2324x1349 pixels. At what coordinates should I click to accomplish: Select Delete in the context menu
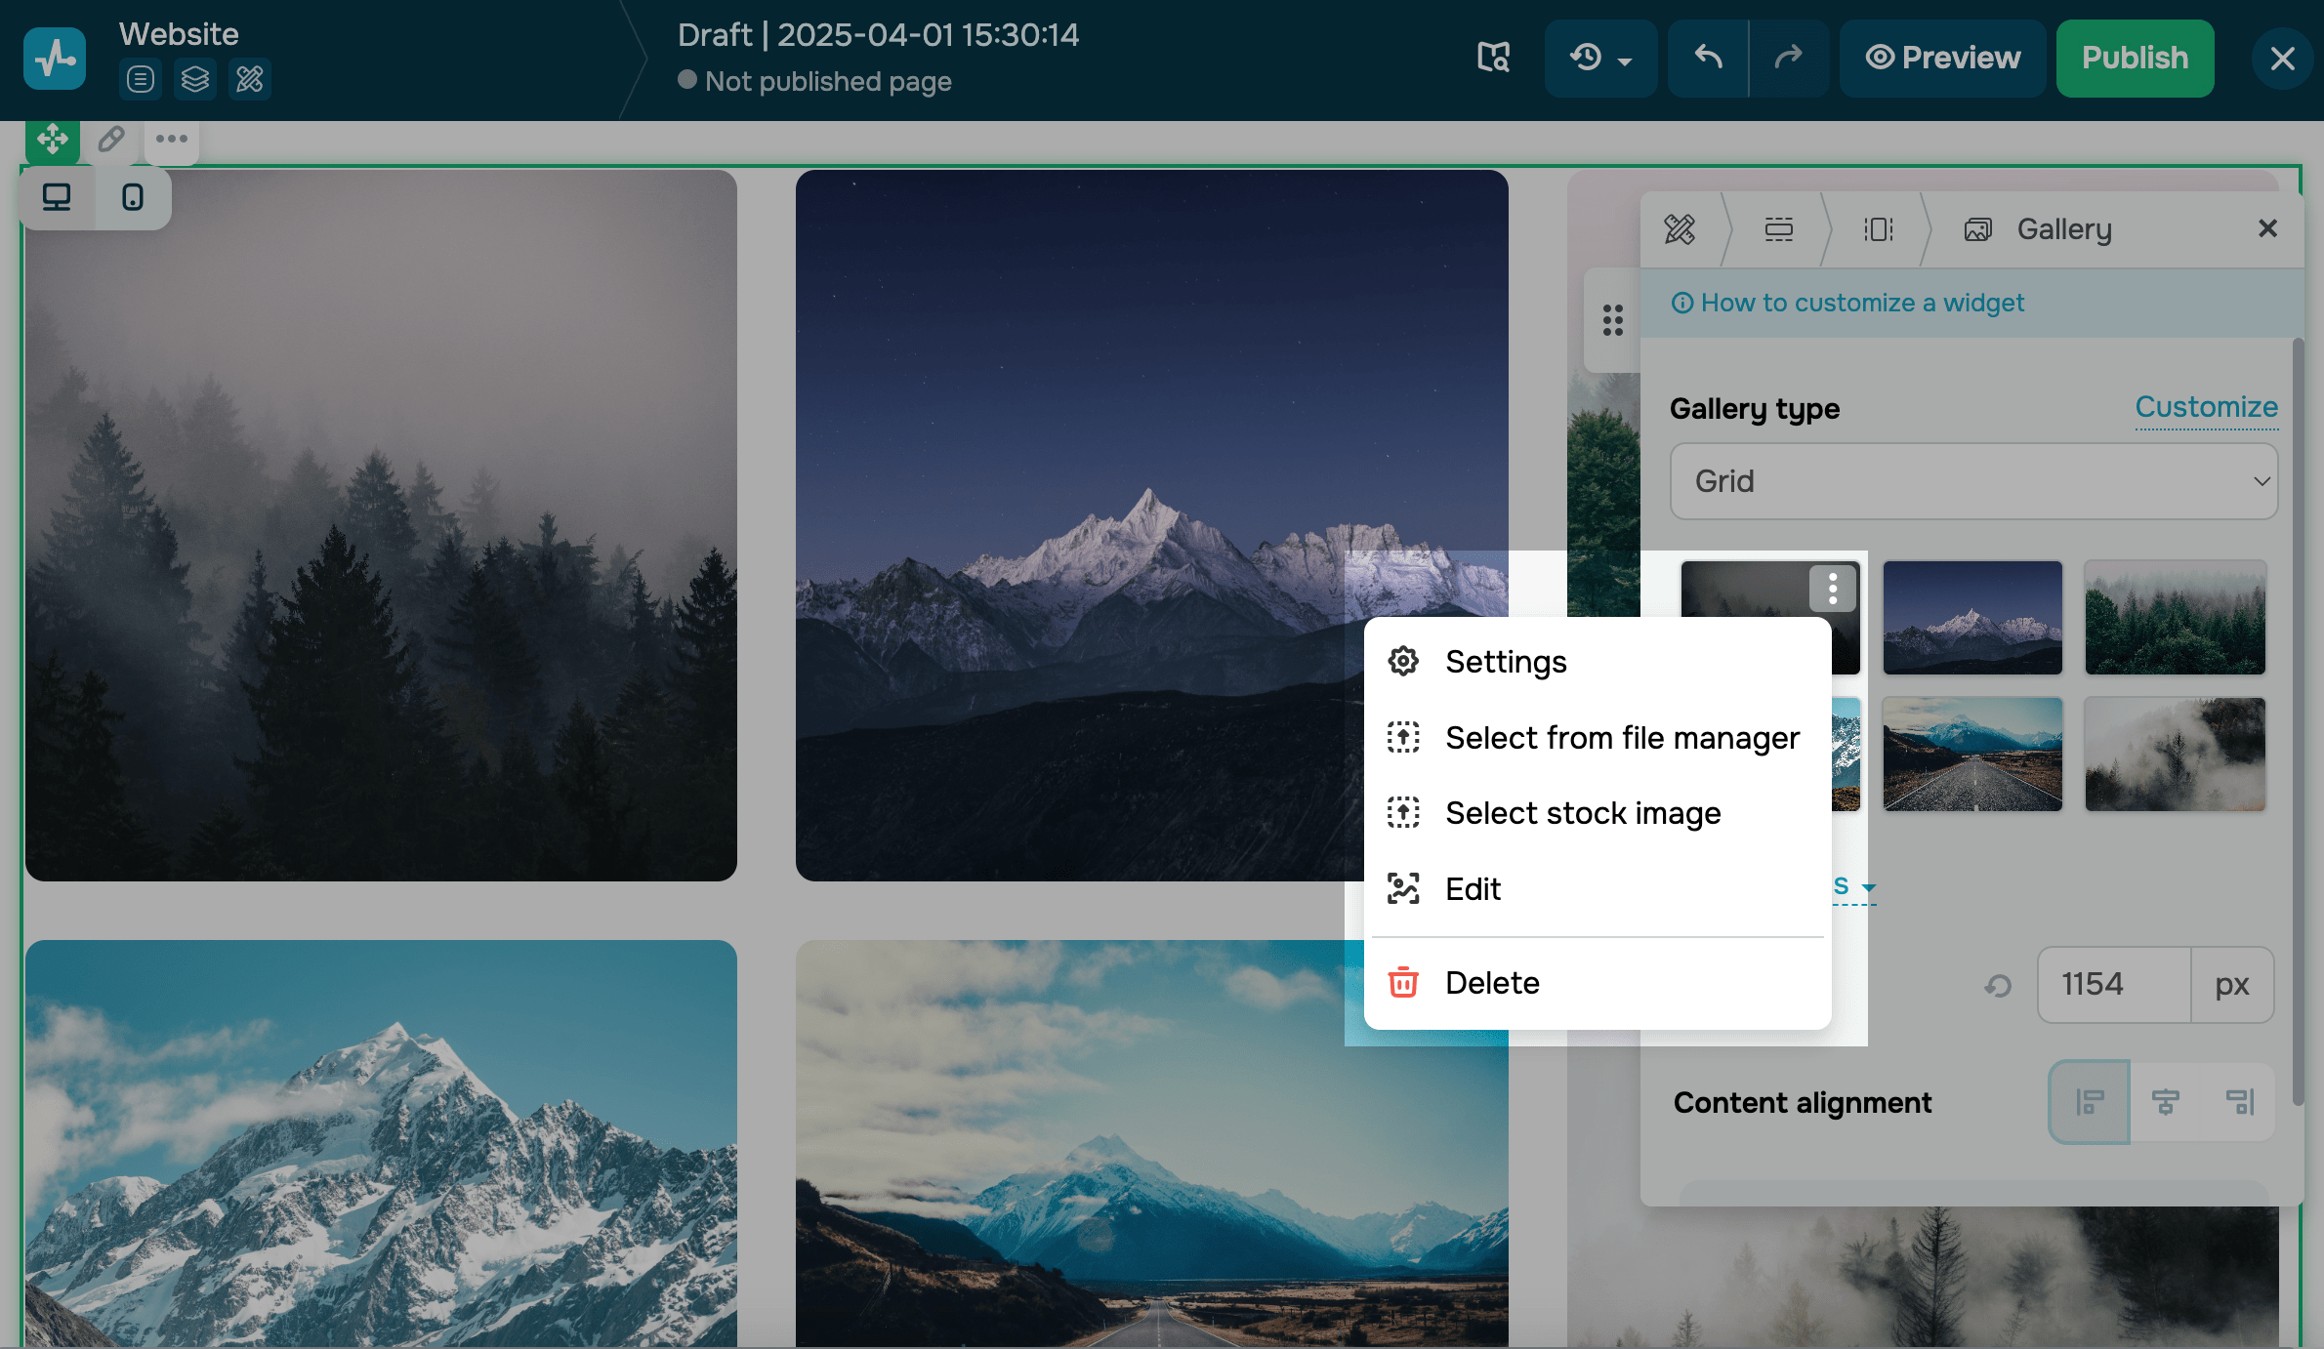pos(1492,983)
